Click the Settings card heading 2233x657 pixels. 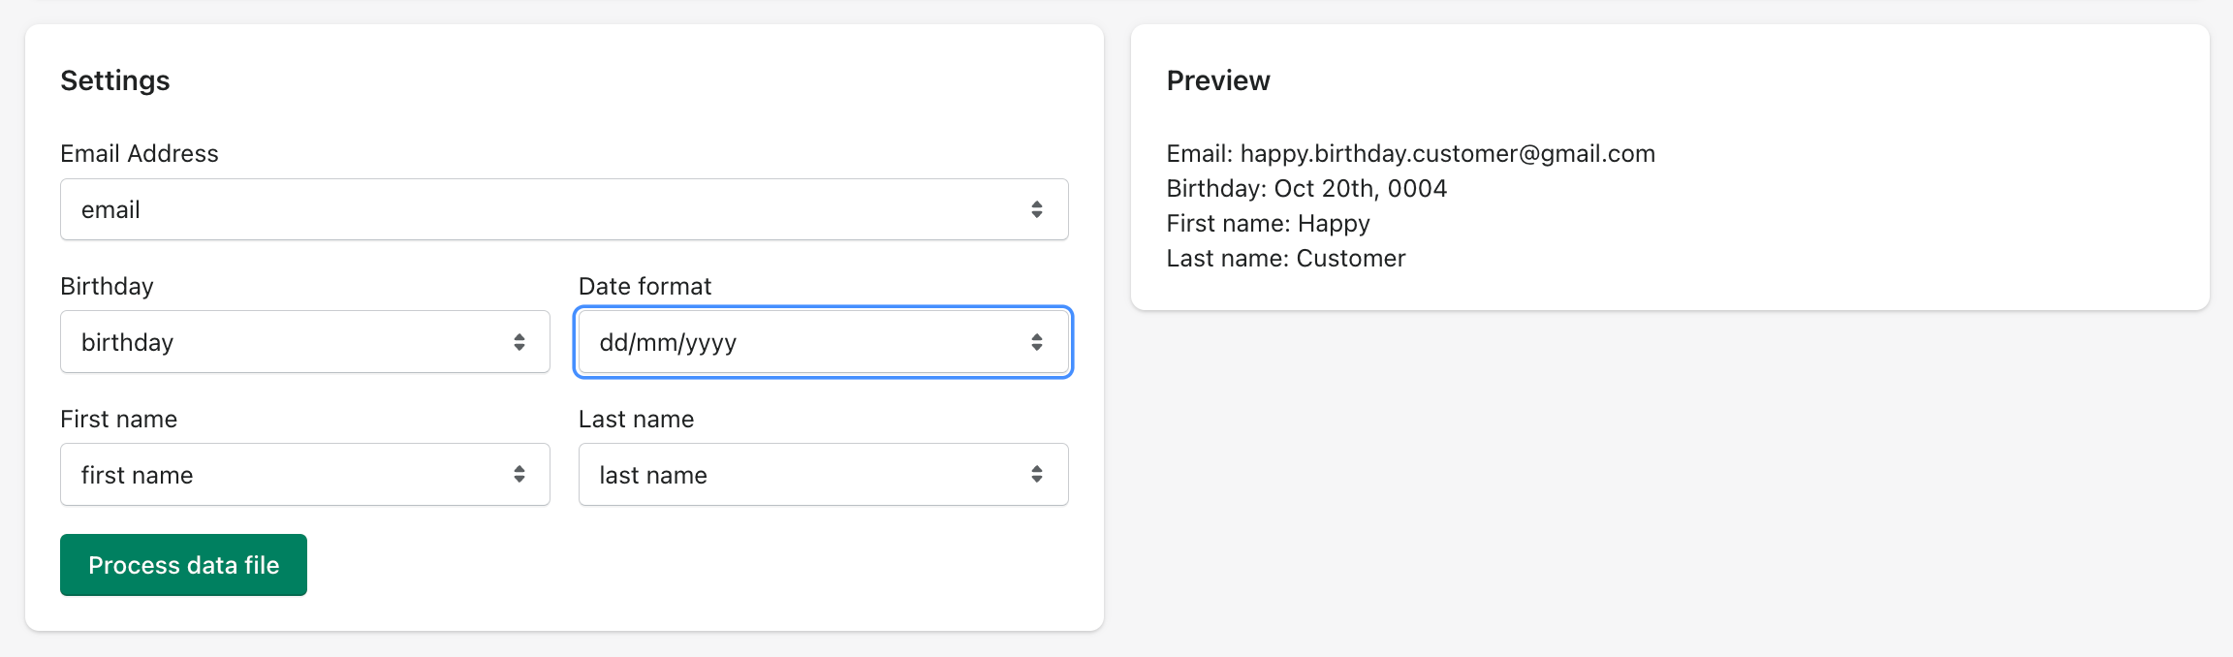point(115,80)
